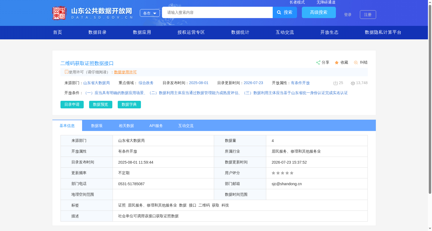Click the email sjc@shandong.cn
The image size is (432, 231).
(287, 184)
